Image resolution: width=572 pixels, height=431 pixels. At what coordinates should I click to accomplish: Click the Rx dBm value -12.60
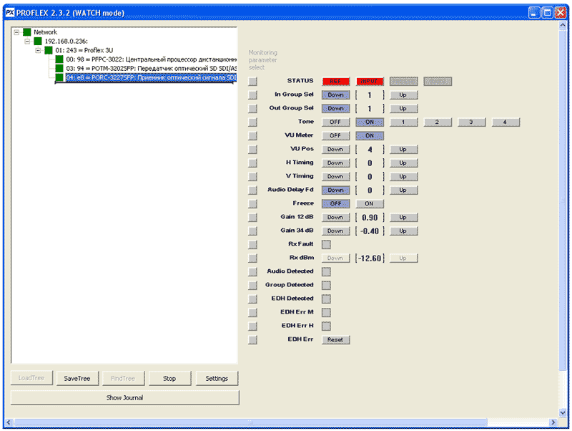click(x=370, y=258)
